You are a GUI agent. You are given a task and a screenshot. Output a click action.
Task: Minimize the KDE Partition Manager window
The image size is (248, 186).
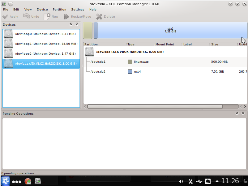click(230, 4)
